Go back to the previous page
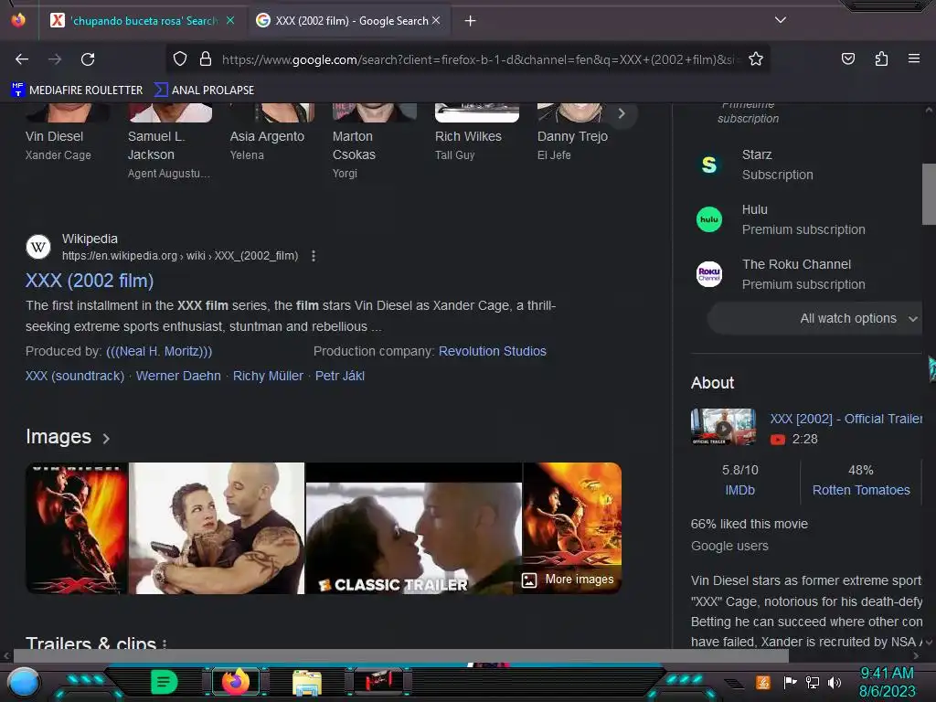Image resolution: width=936 pixels, height=702 pixels. pyautogui.click(x=22, y=59)
